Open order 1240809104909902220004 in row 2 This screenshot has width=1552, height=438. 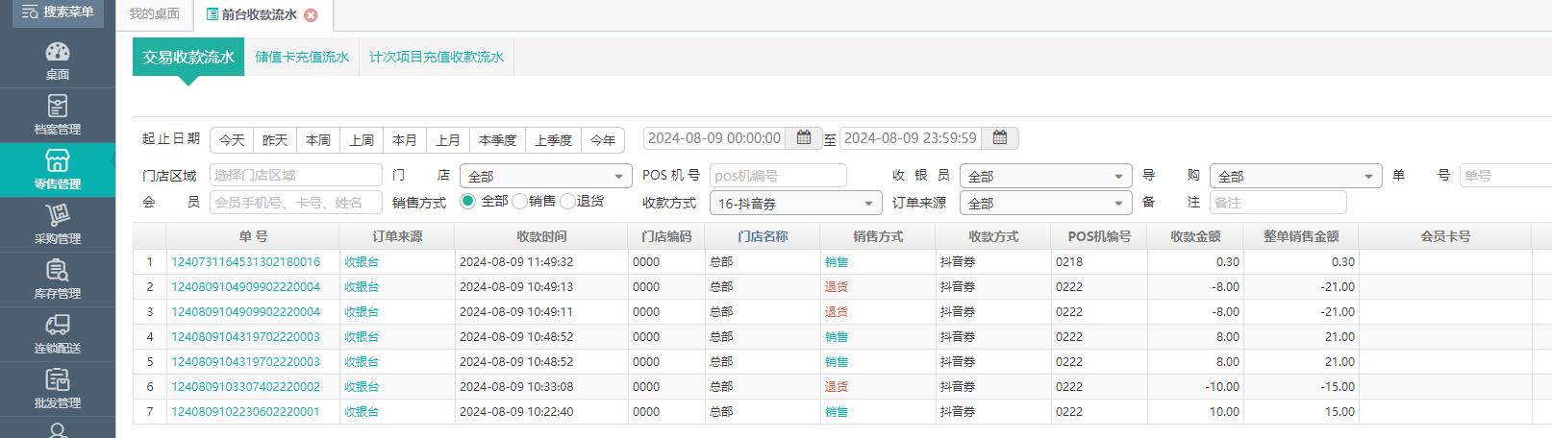click(x=245, y=286)
